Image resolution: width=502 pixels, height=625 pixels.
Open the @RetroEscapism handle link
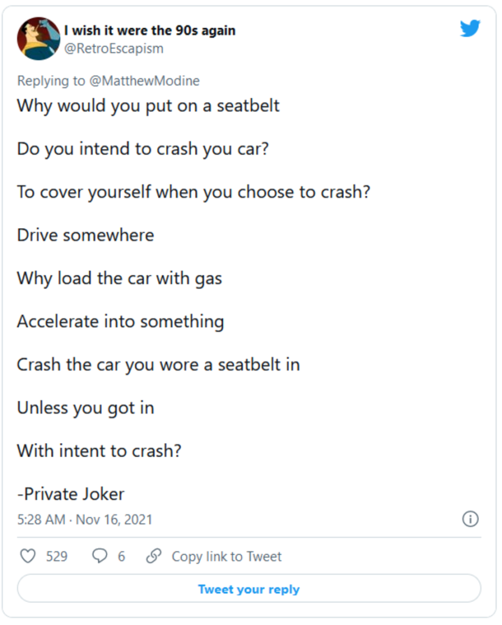click(114, 48)
